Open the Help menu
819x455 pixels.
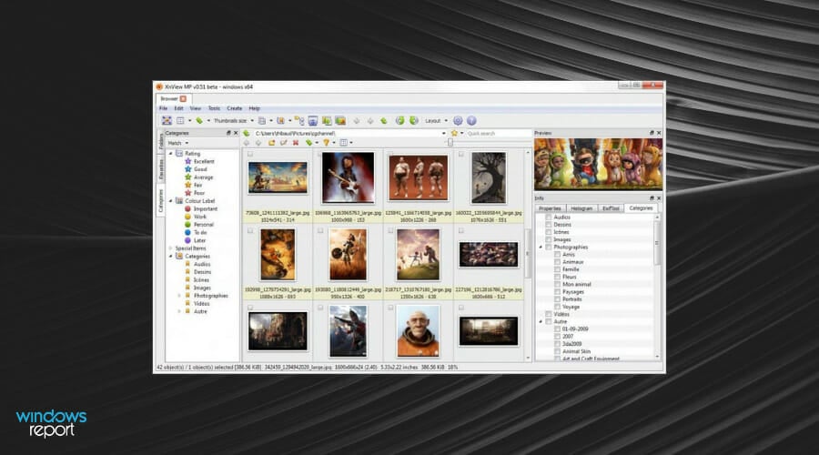pos(255,108)
